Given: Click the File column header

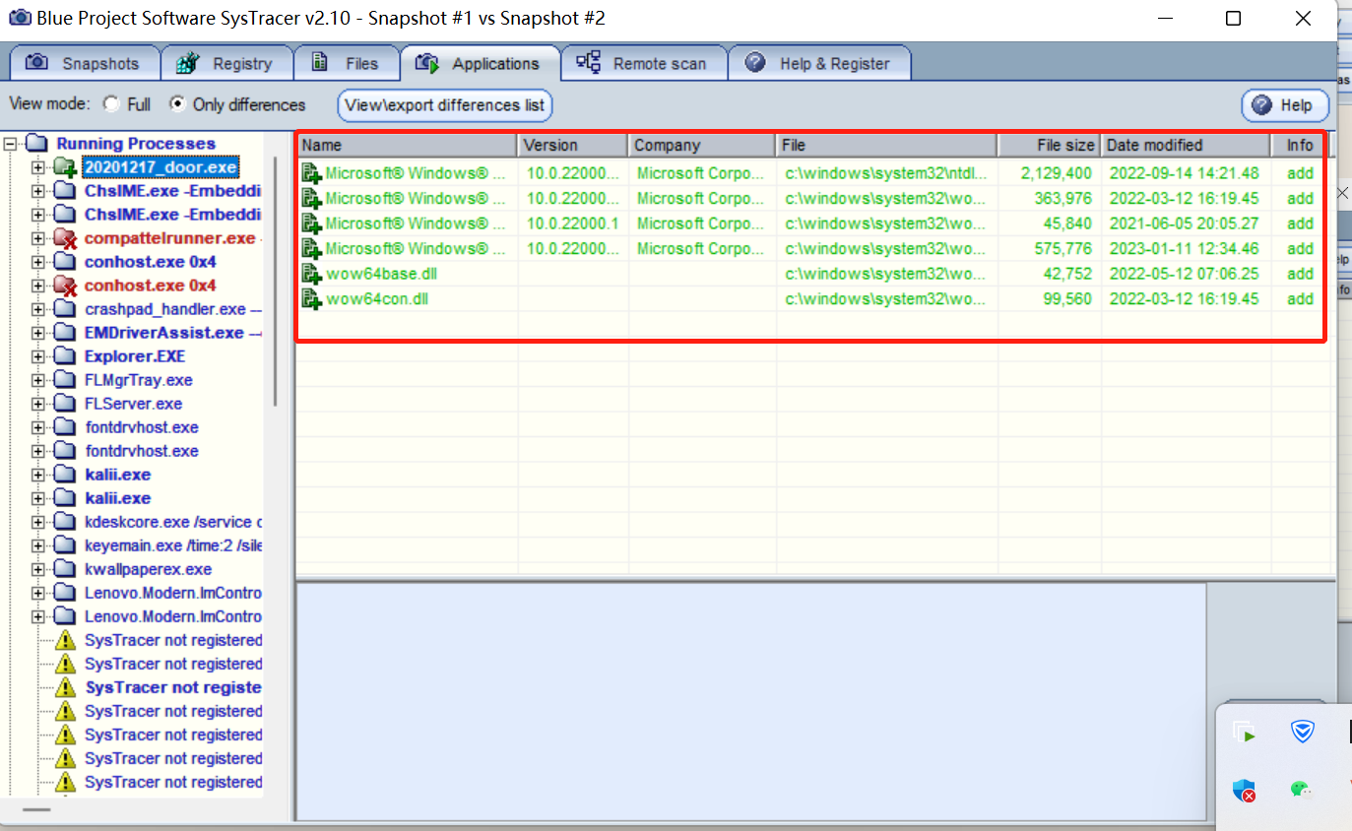Looking at the screenshot, I should (x=887, y=145).
